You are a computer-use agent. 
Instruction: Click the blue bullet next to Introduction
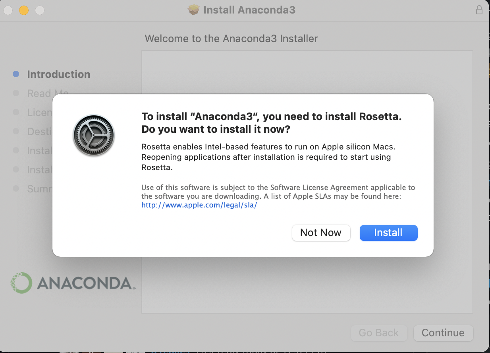coord(16,74)
